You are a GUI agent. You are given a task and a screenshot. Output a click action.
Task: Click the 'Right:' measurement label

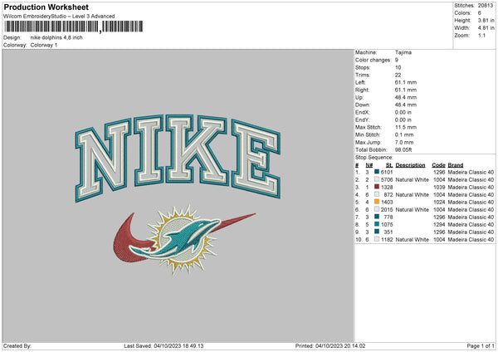click(361, 90)
